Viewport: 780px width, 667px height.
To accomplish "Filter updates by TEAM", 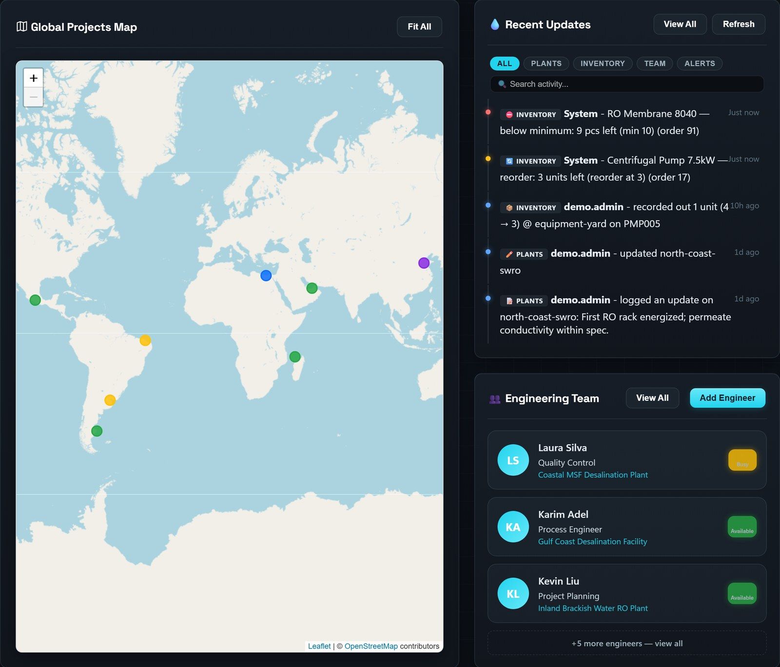I will pyautogui.click(x=655, y=63).
